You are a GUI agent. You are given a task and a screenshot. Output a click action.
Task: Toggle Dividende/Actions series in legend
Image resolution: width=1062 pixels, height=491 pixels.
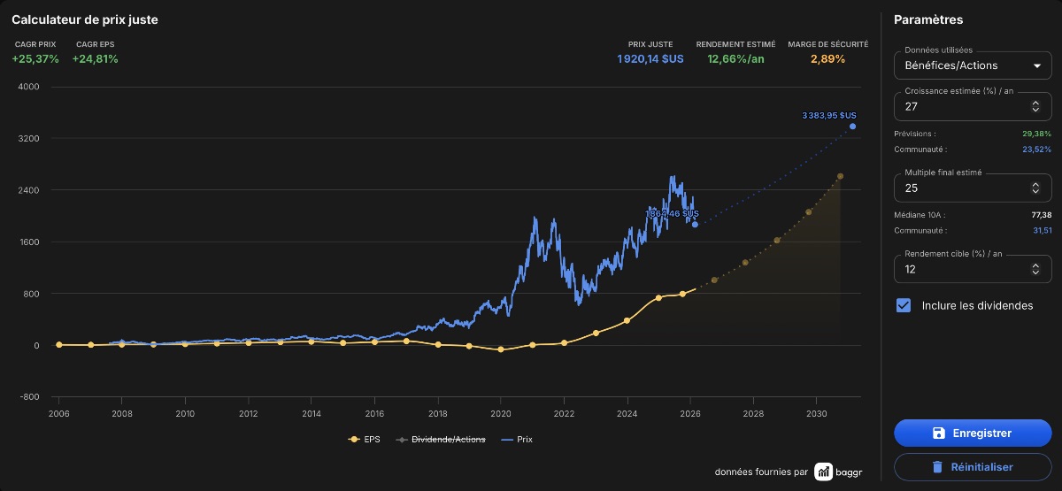(439, 439)
